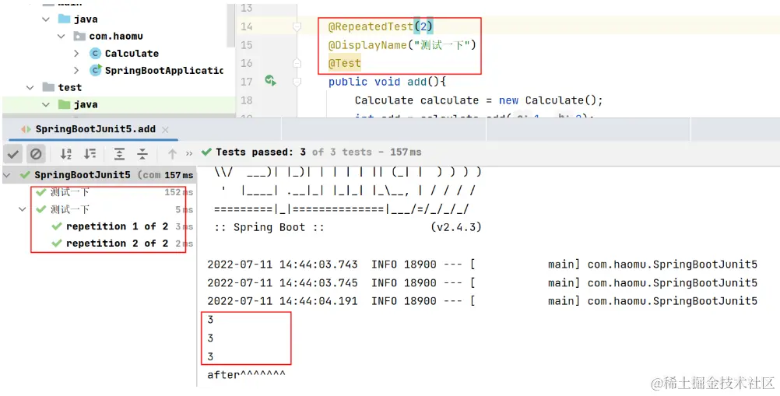Click after^^^^^^^ console output line
Image resolution: width=780 pixels, height=396 pixels.
coord(246,374)
